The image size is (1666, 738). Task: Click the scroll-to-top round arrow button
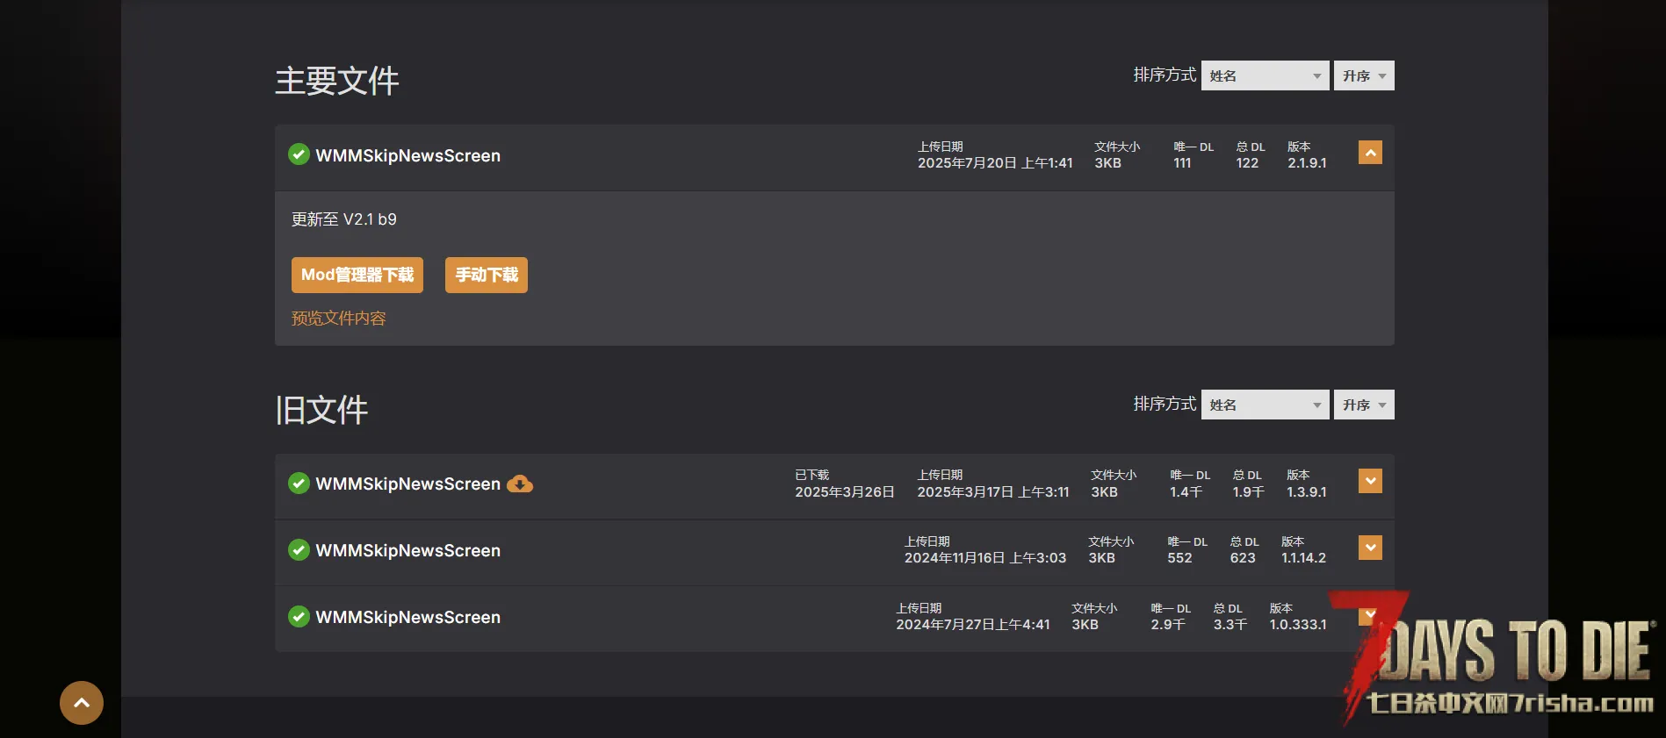[82, 703]
